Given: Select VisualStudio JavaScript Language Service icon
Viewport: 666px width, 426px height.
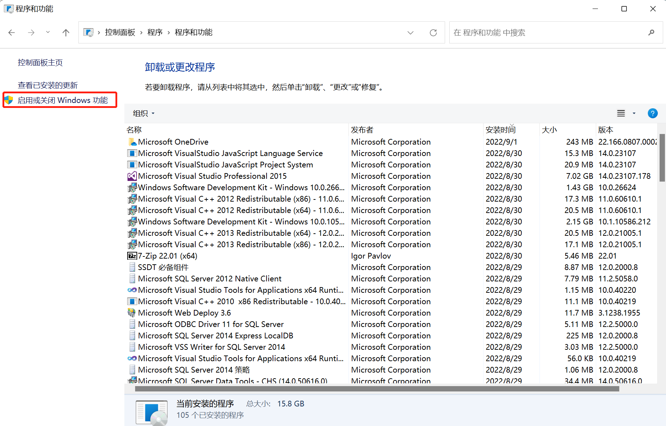Looking at the screenshot, I should point(132,153).
